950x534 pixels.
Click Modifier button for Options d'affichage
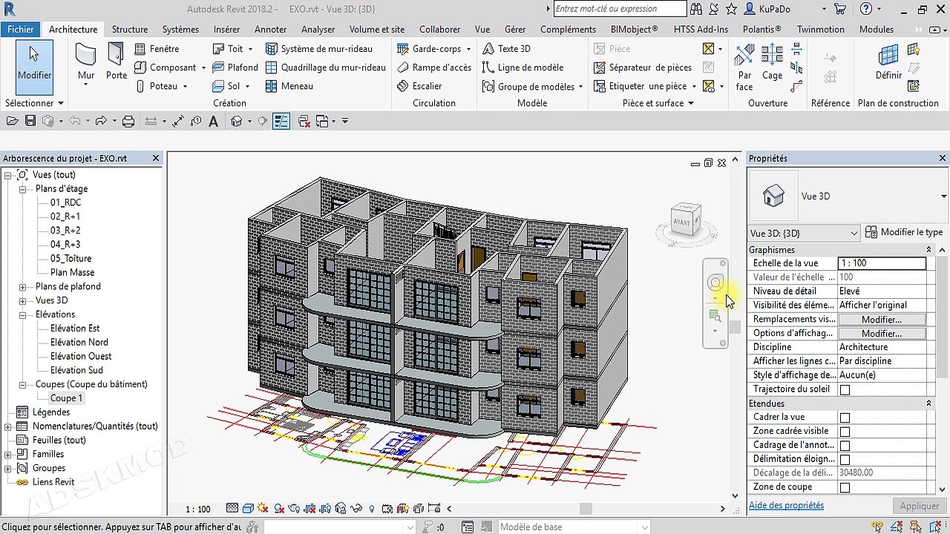[x=881, y=334]
